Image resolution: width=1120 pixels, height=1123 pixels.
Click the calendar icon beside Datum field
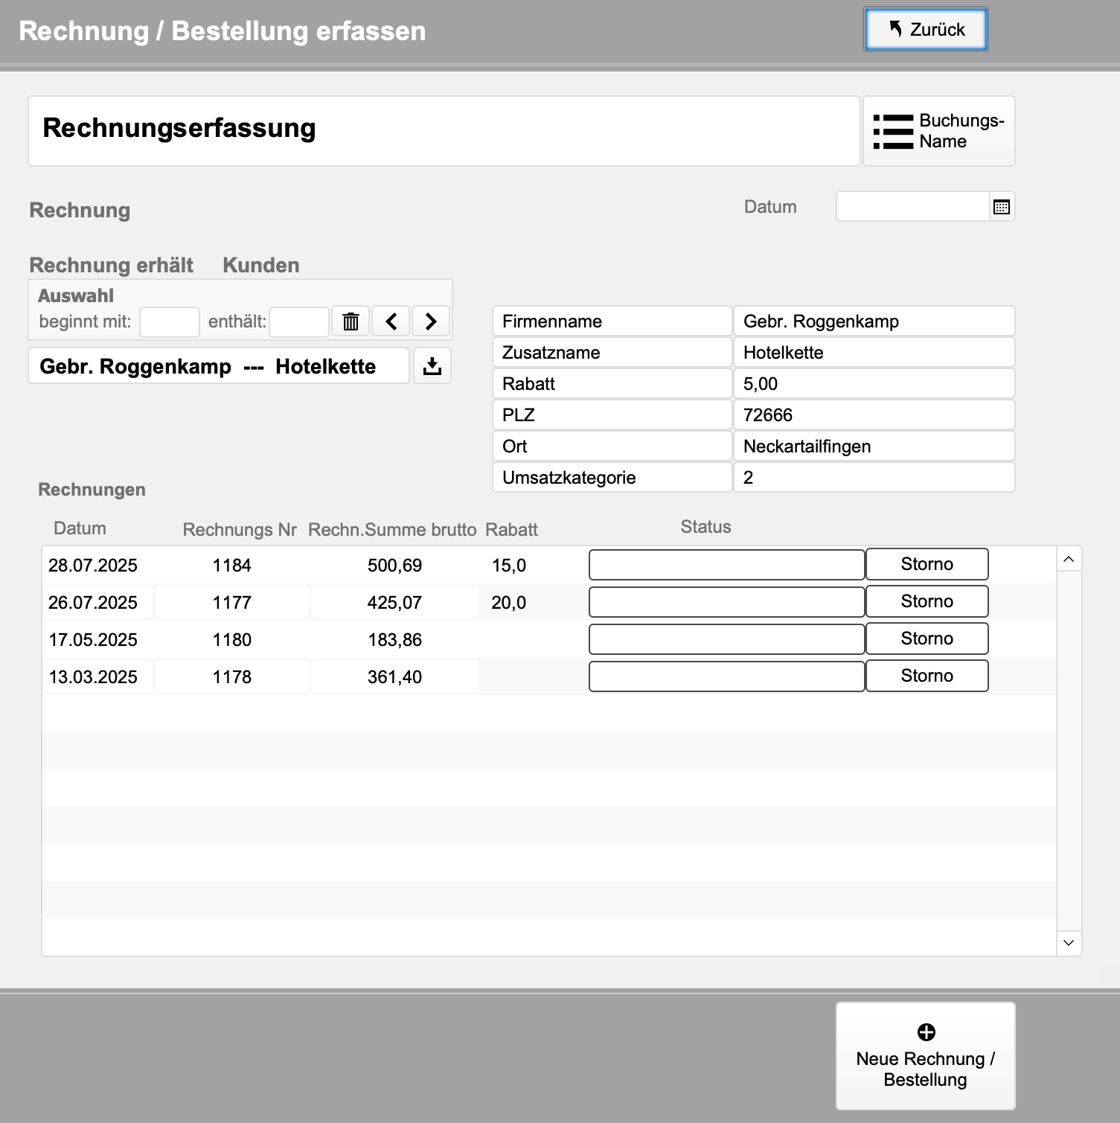pos(1002,207)
